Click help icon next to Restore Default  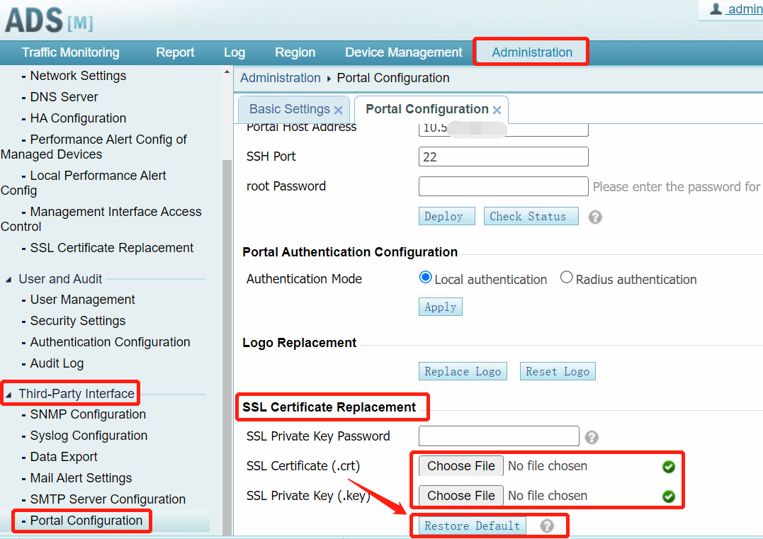(546, 526)
